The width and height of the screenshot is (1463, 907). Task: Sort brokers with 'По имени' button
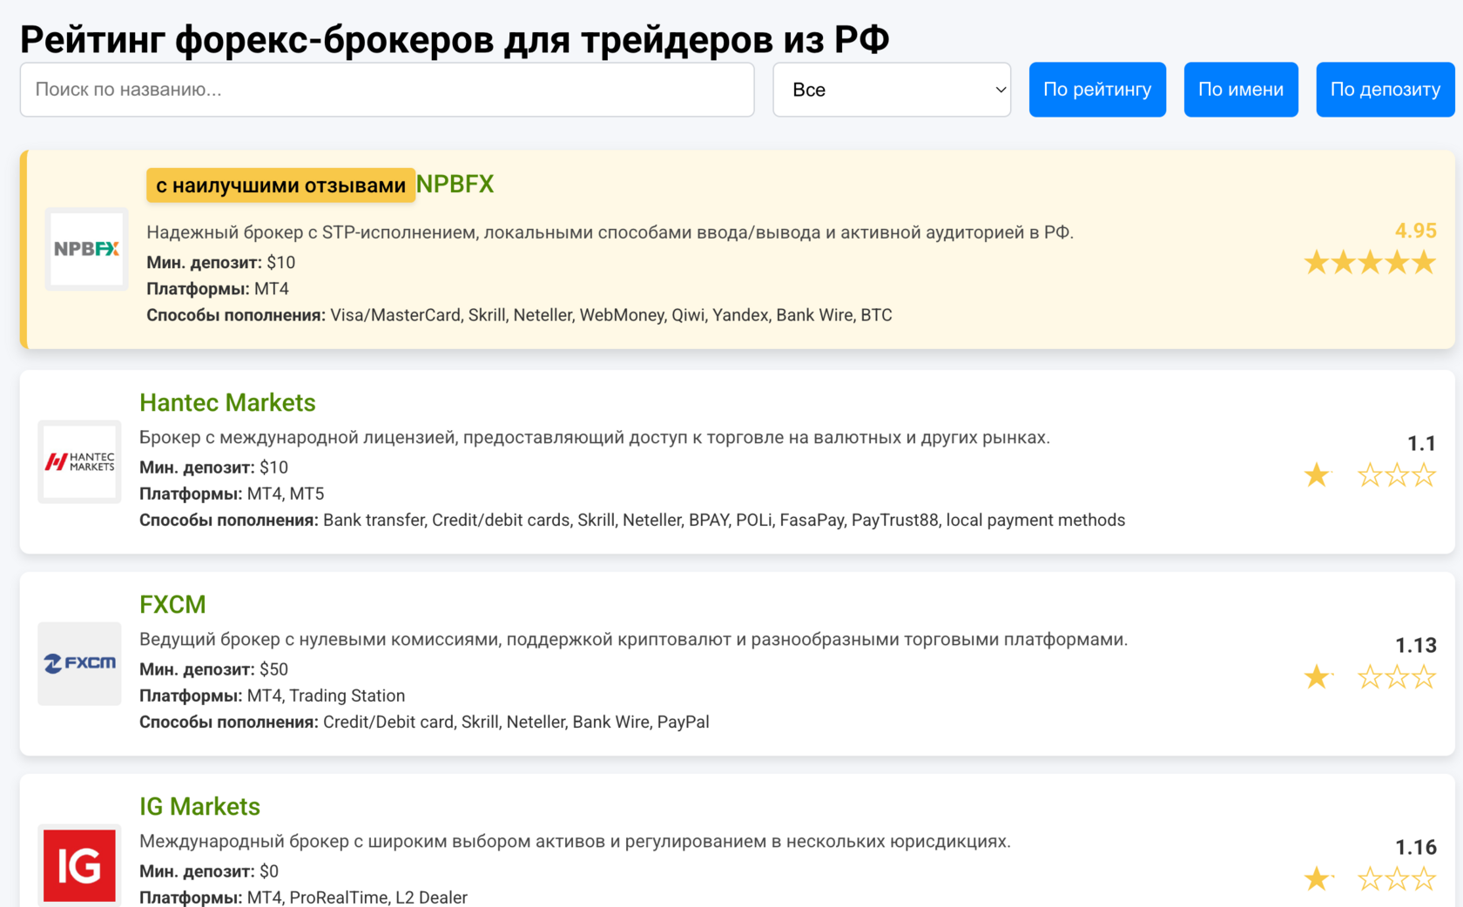pyautogui.click(x=1241, y=90)
